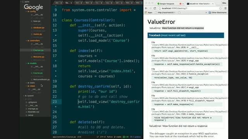Open base.py in the config folder
248x139 pixels.
(36, 21)
